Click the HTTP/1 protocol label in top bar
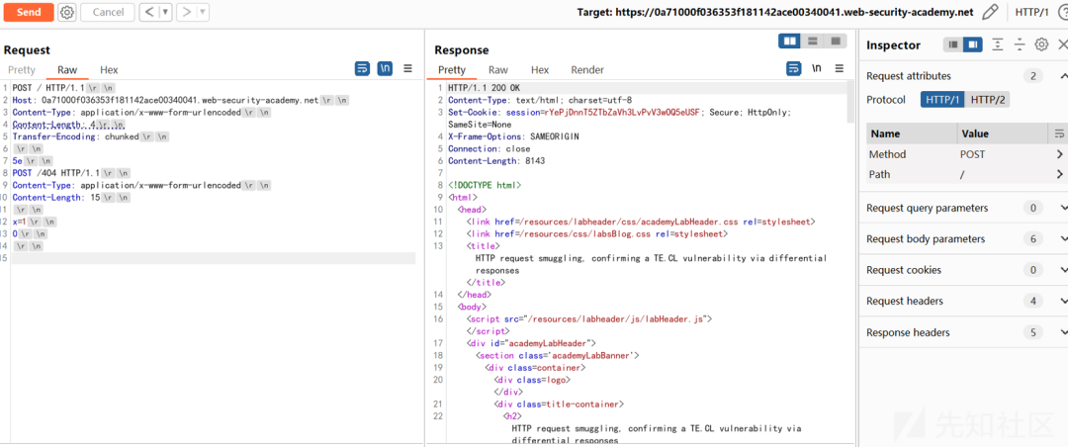Image resolution: width=1068 pixels, height=447 pixels. [1031, 12]
